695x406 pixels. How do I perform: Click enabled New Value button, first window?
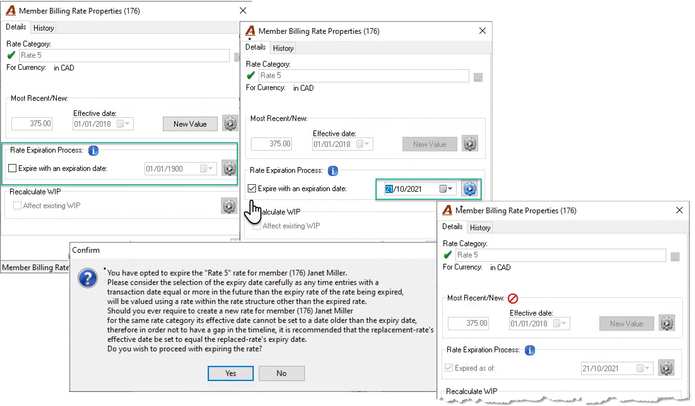tap(190, 124)
